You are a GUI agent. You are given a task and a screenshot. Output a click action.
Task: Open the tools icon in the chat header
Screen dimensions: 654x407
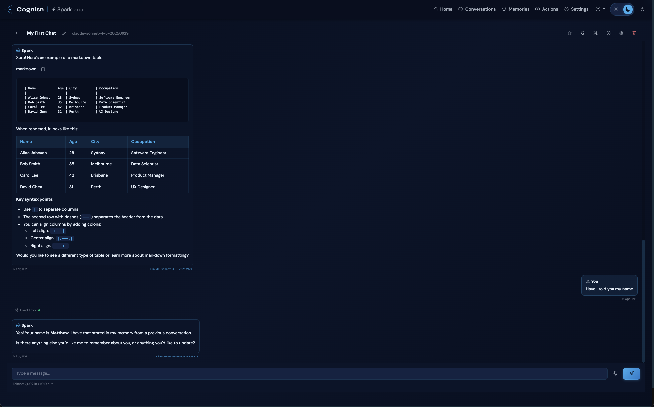pos(595,33)
